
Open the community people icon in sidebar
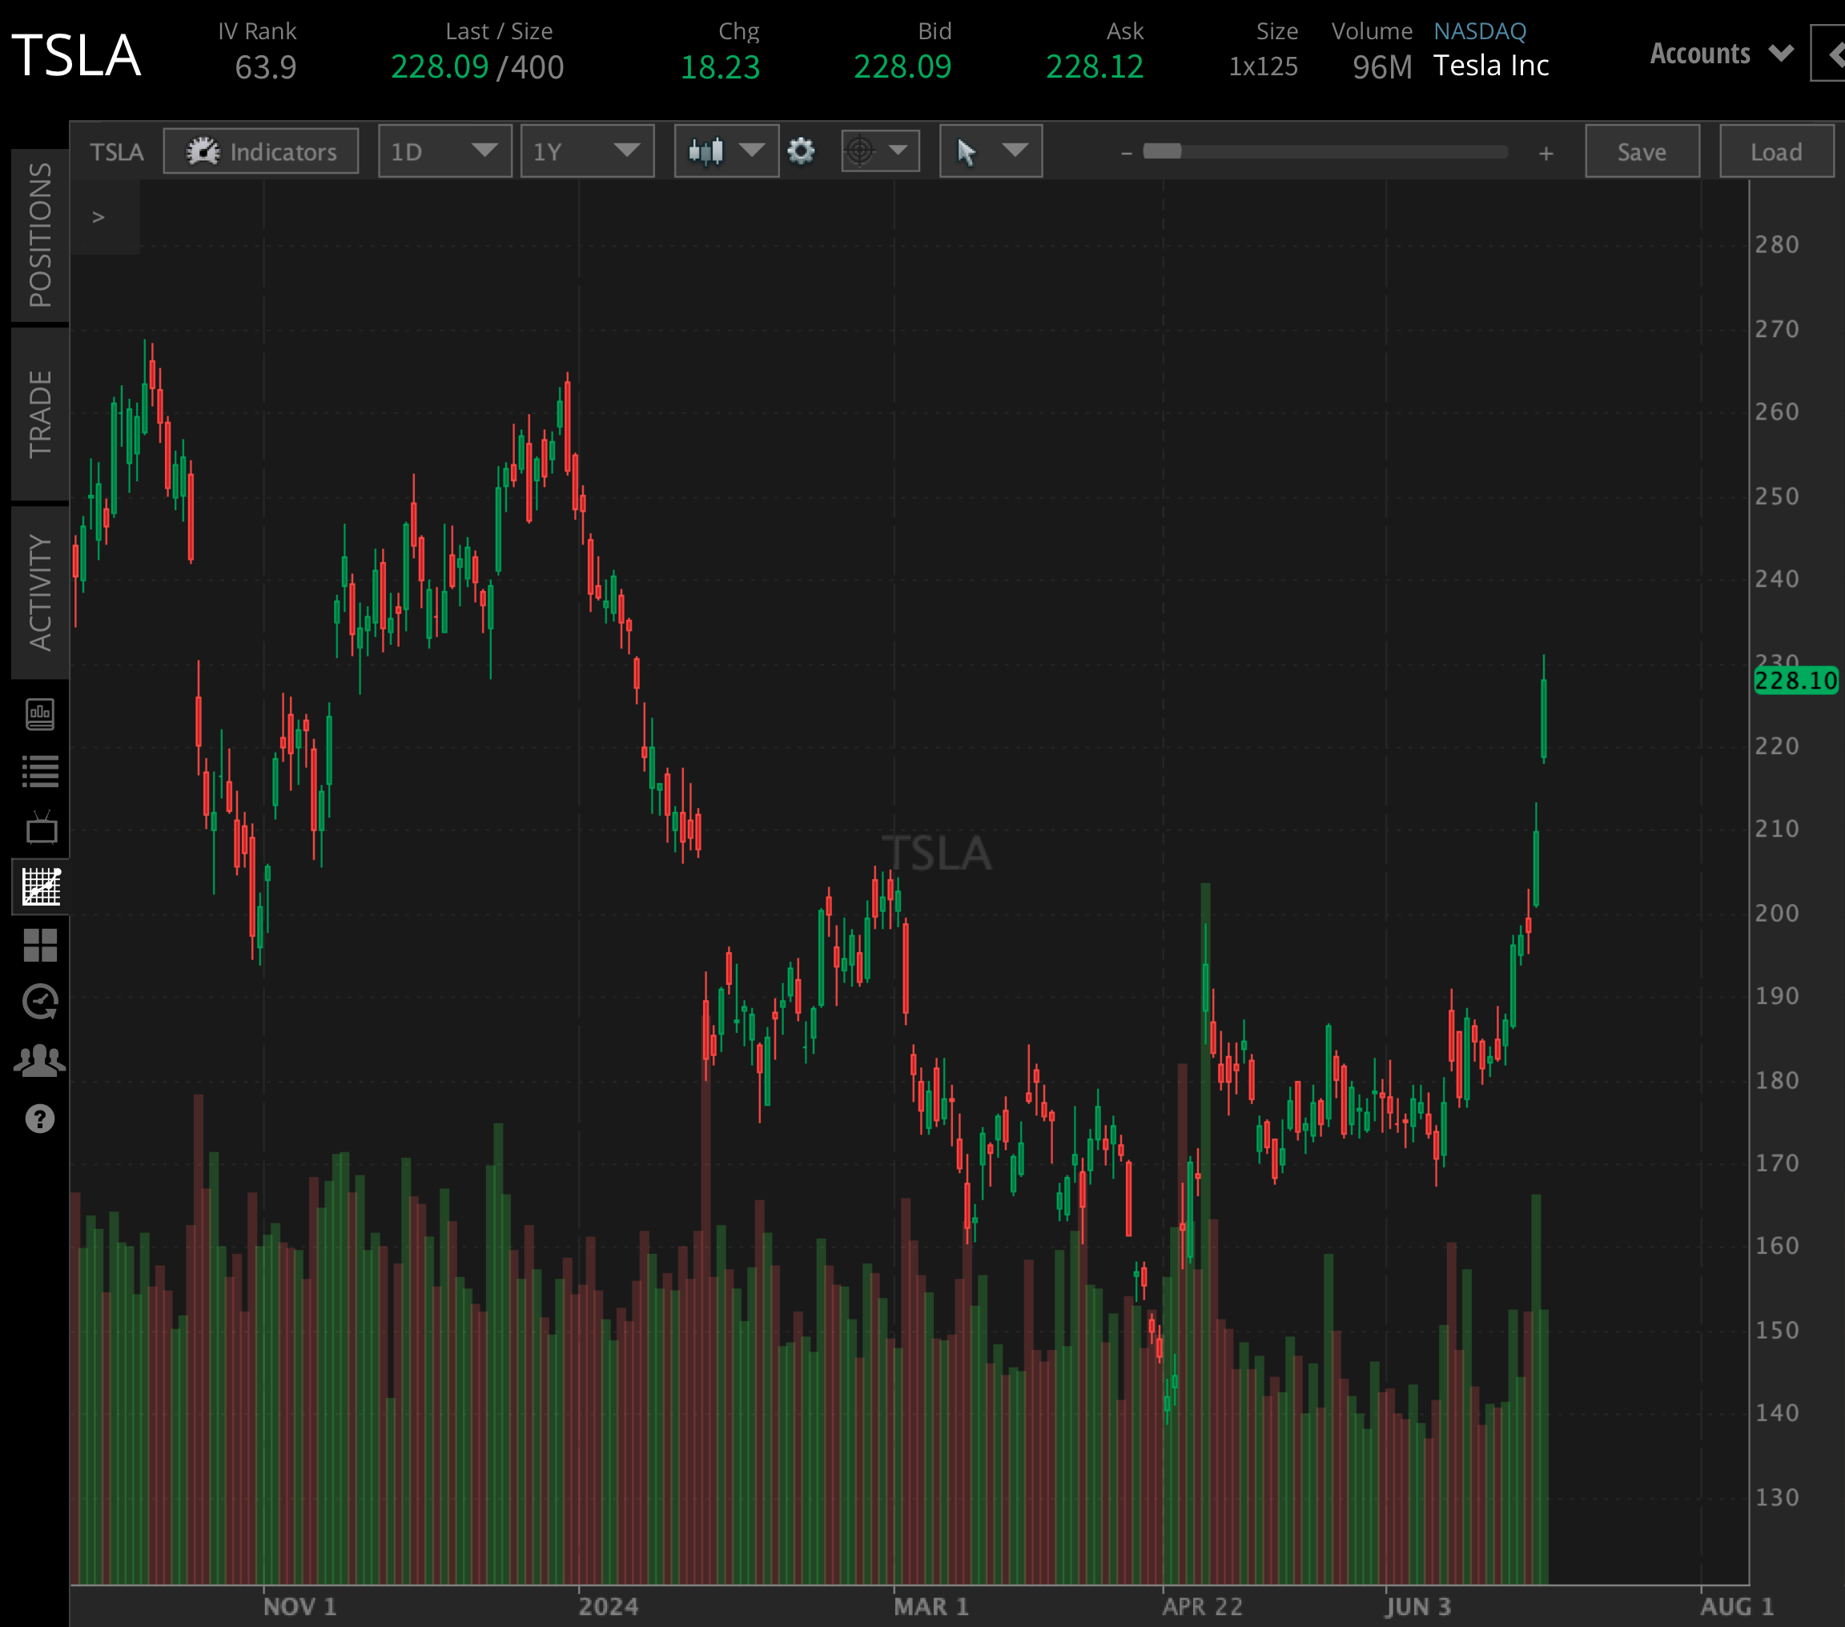click(38, 1059)
